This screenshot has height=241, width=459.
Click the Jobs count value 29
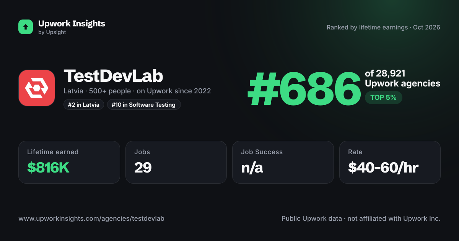coord(143,168)
